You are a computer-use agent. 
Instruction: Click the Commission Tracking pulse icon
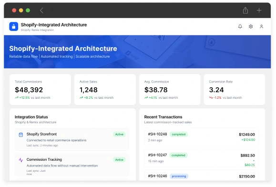[x=21, y=160]
